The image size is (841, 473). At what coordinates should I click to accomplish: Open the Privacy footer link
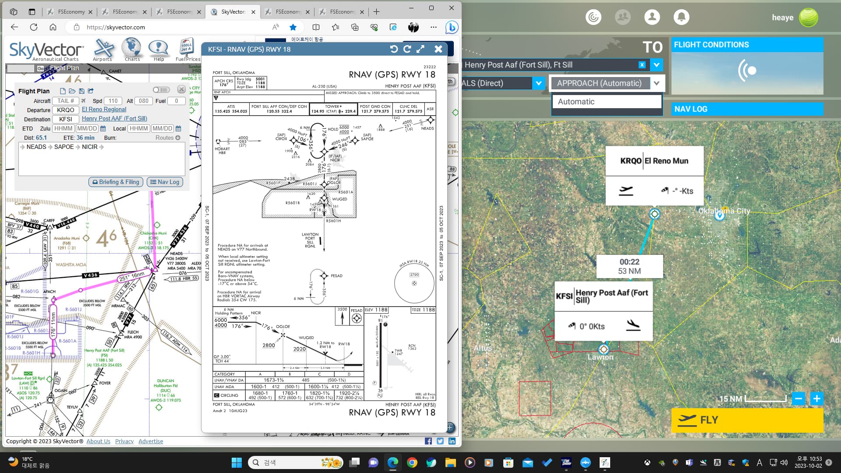(124, 441)
